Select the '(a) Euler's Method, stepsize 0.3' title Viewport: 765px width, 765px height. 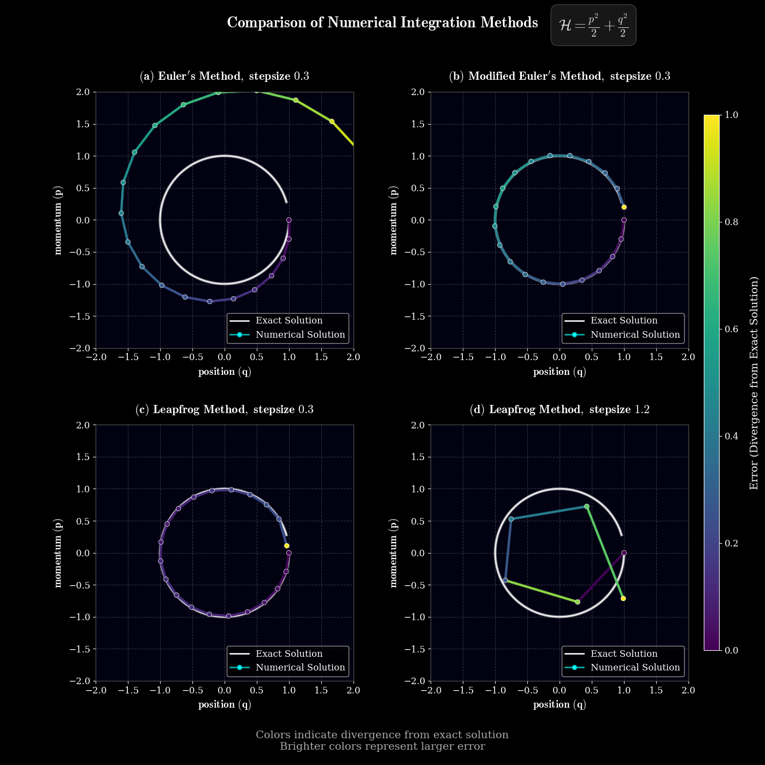tap(225, 76)
